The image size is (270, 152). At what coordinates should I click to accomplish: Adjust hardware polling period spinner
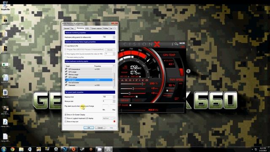(114, 37)
